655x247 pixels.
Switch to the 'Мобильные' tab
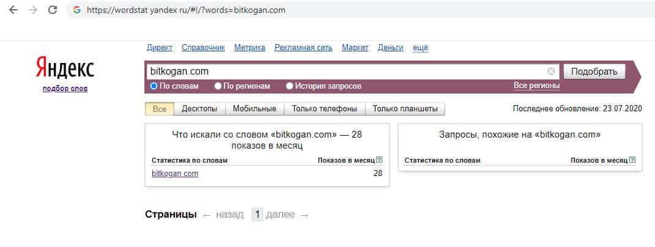254,109
